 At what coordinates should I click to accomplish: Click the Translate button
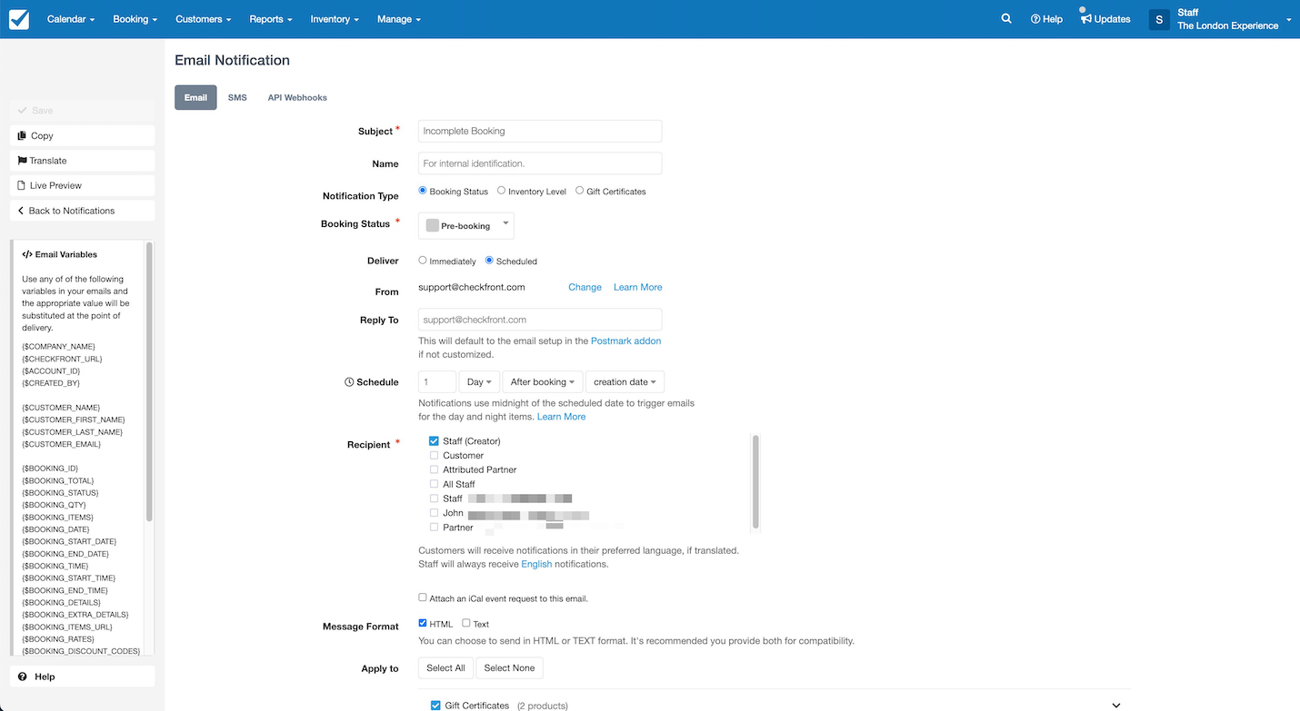[83, 161]
